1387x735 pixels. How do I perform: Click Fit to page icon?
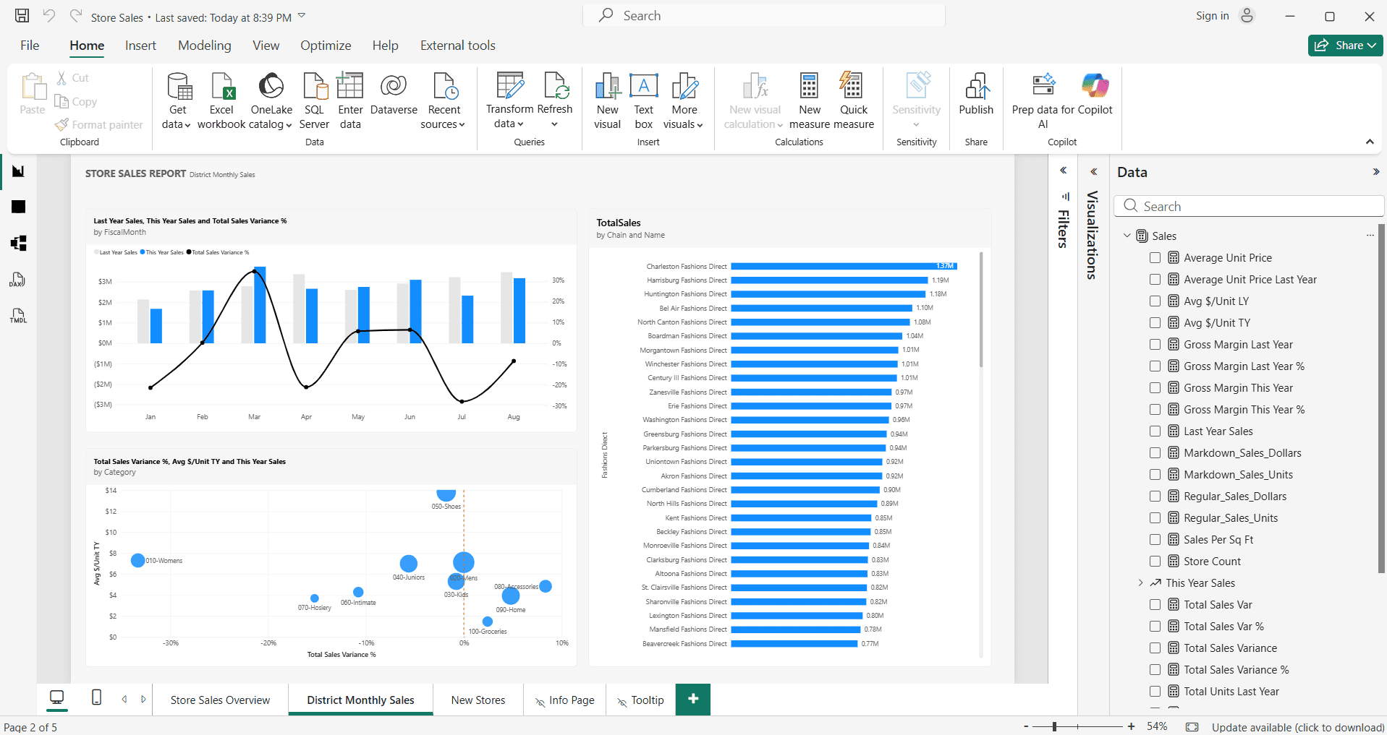point(1192,726)
